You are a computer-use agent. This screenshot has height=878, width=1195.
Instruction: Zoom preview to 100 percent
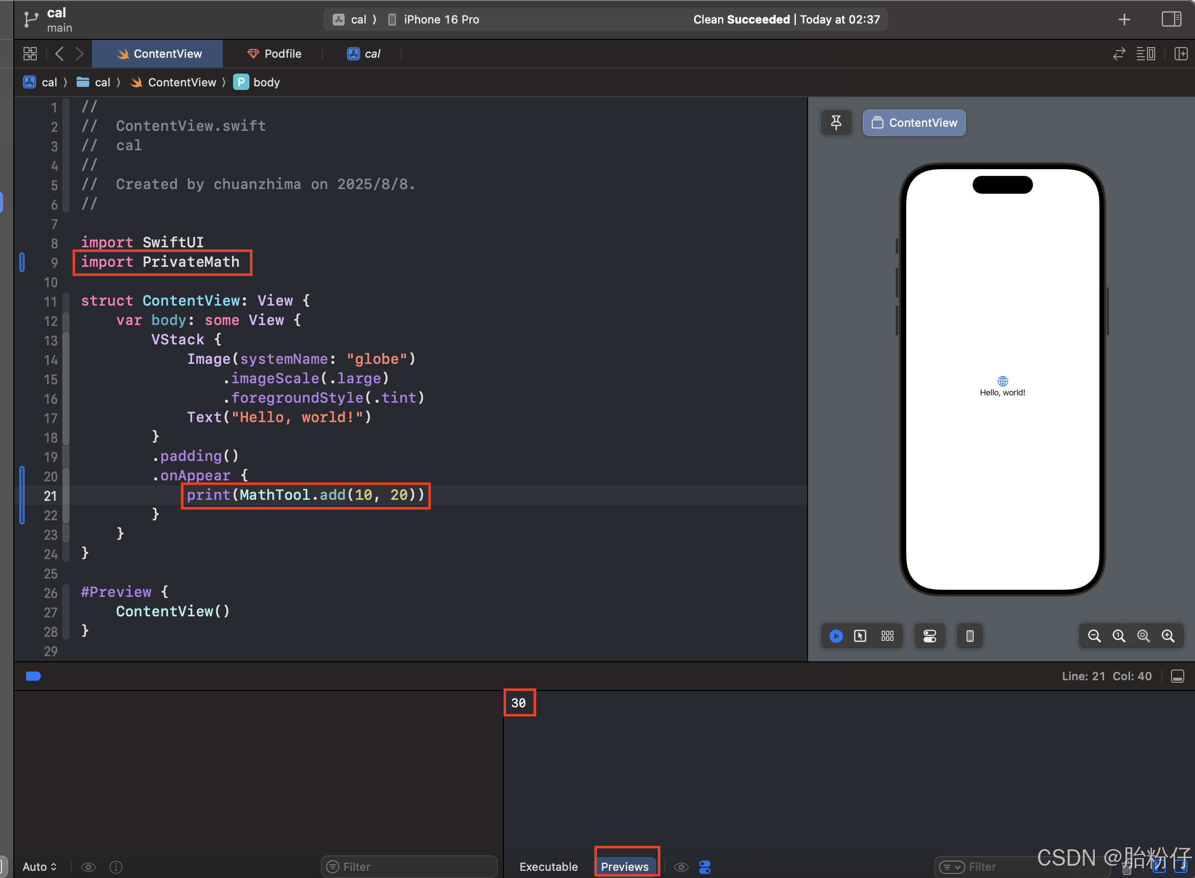1118,636
